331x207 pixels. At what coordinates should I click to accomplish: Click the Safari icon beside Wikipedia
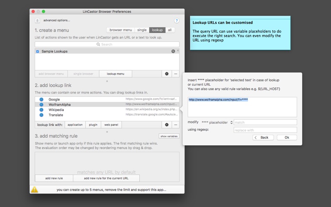click(x=41, y=110)
